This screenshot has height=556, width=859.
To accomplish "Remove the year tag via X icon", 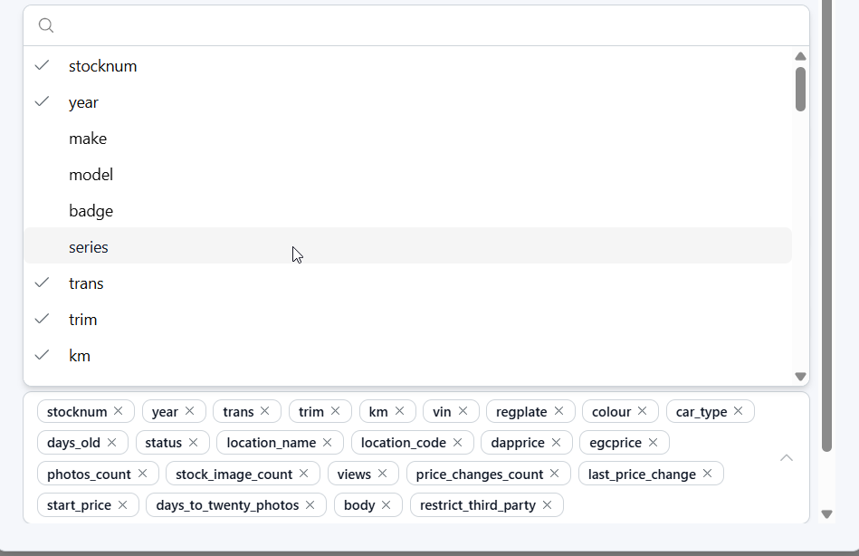I will [x=190, y=411].
